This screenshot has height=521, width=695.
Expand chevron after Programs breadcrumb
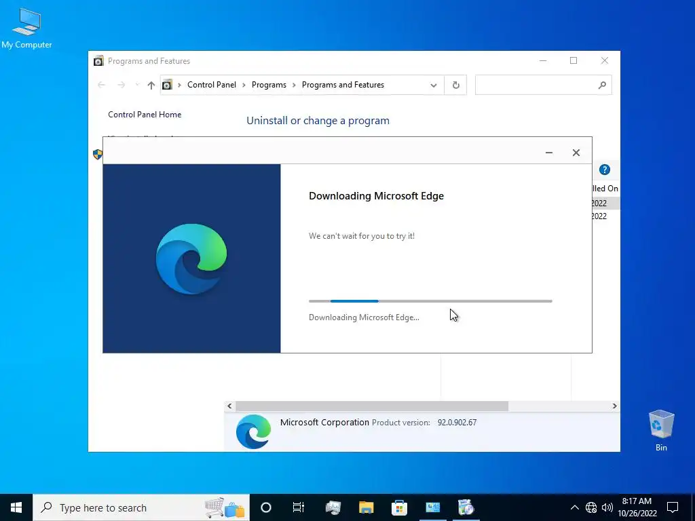click(x=294, y=85)
